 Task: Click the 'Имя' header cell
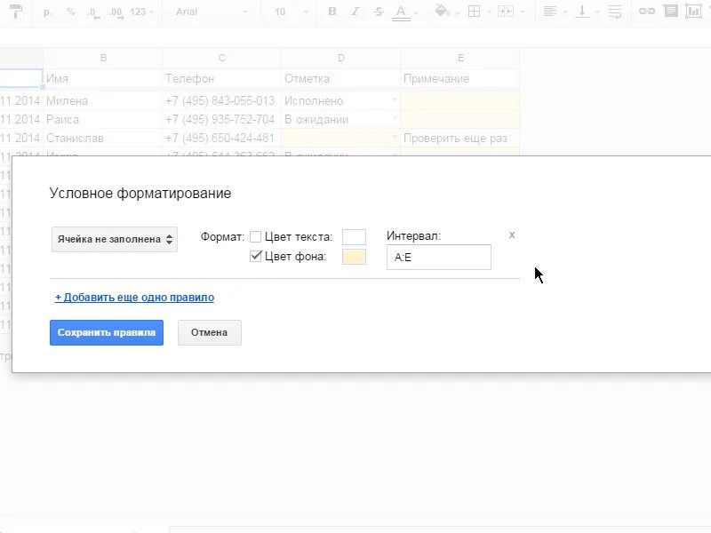pyautogui.click(x=103, y=78)
